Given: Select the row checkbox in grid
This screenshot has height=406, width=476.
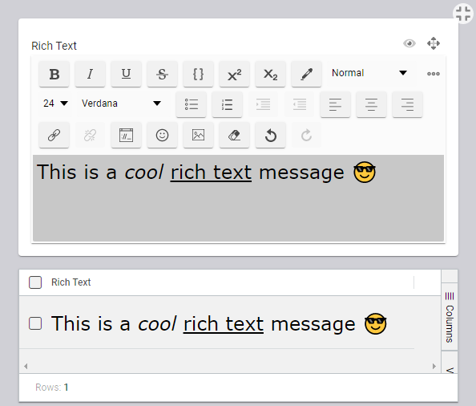Looking at the screenshot, I should 35,323.
